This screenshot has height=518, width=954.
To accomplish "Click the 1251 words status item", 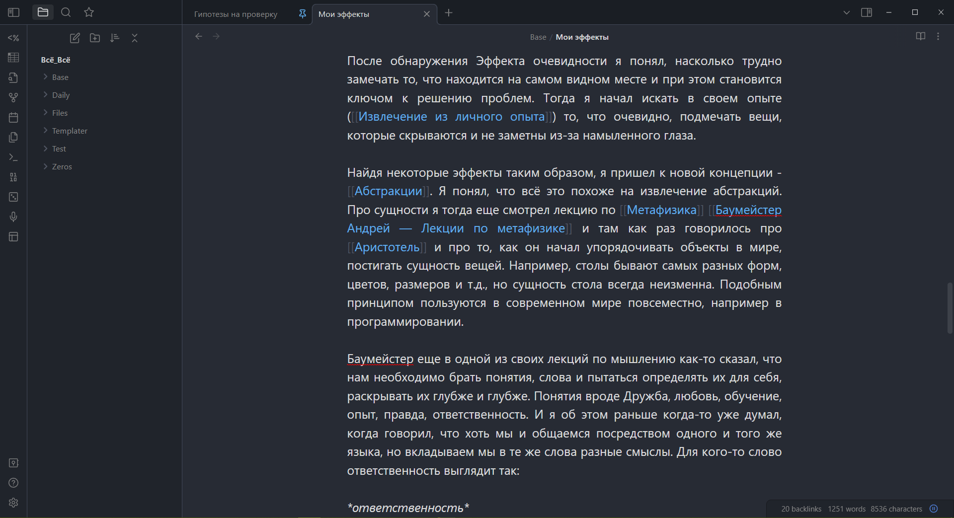I will click(x=847, y=509).
